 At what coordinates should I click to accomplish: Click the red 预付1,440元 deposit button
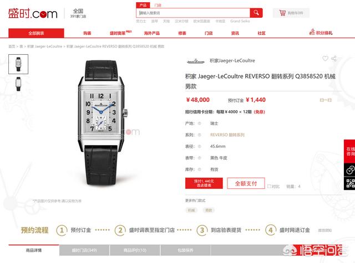[x=204, y=183]
